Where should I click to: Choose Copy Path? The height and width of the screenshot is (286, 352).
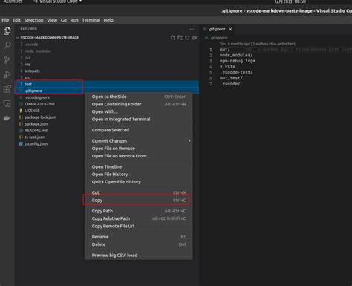139,211
